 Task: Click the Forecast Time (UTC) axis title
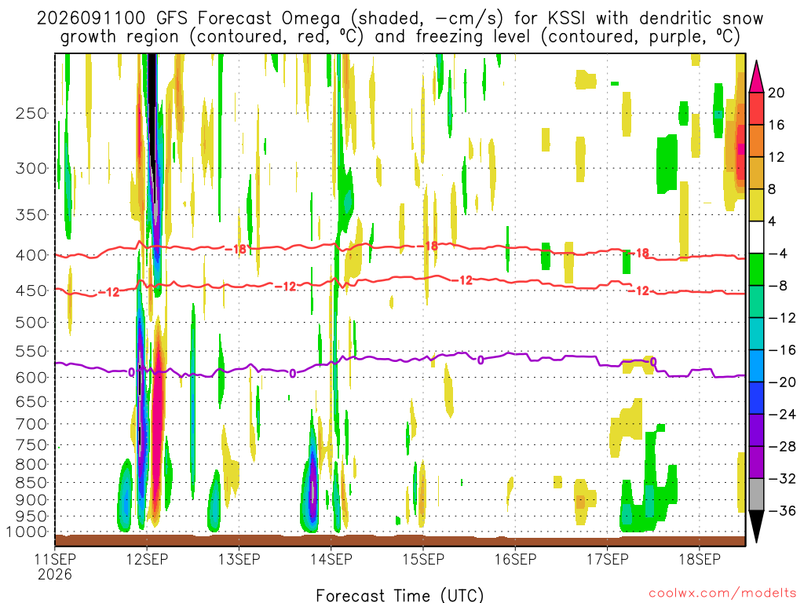(x=400, y=595)
